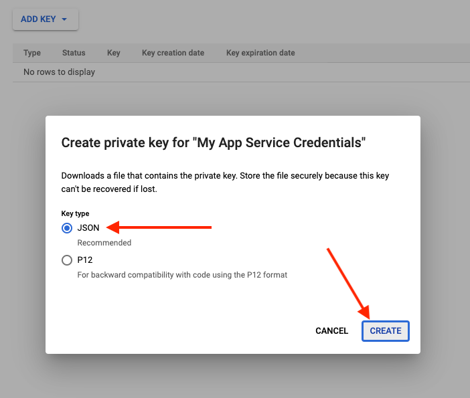Click the Status column header
Screen dimensions: 470x398
74,53
